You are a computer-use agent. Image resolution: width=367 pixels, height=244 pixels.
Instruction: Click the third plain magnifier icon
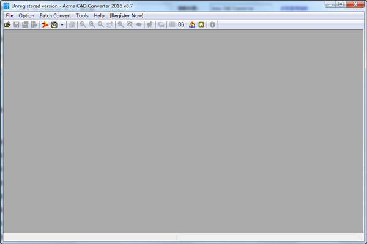click(101, 24)
